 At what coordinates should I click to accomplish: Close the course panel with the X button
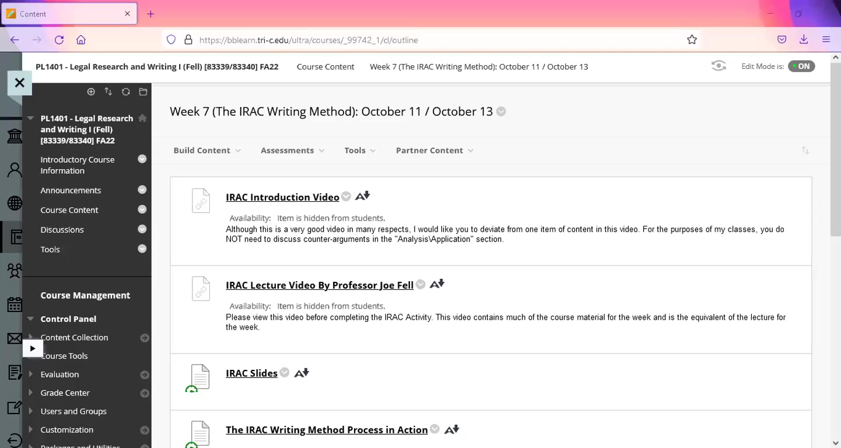click(x=19, y=83)
